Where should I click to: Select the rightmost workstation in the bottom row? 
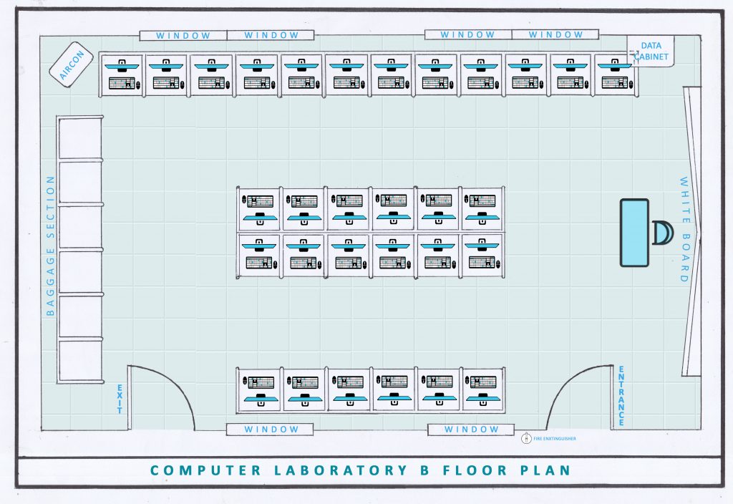[x=482, y=389]
